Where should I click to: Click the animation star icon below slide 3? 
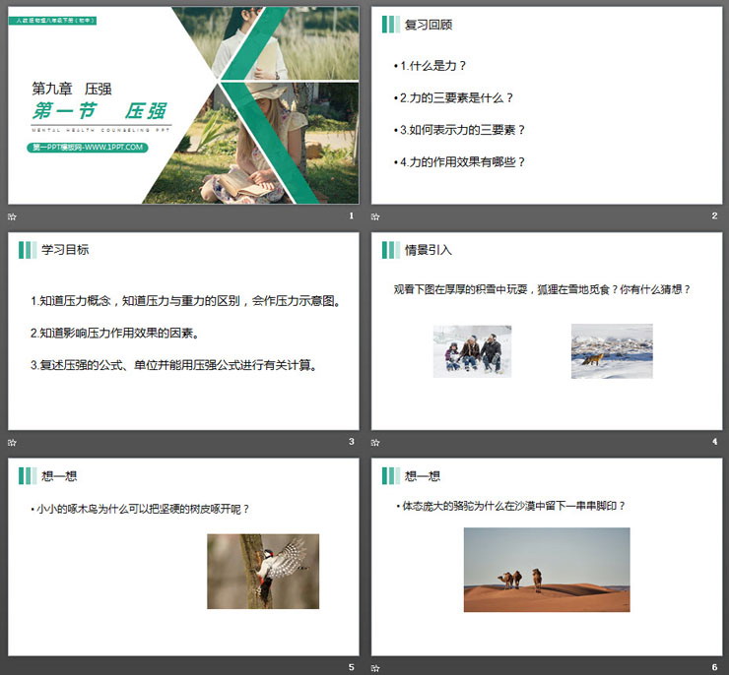(x=12, y=441)
